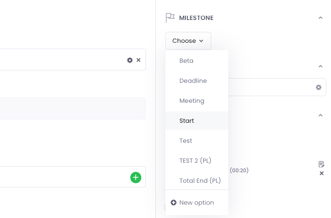Delete time entry with X below note icon

321,173
